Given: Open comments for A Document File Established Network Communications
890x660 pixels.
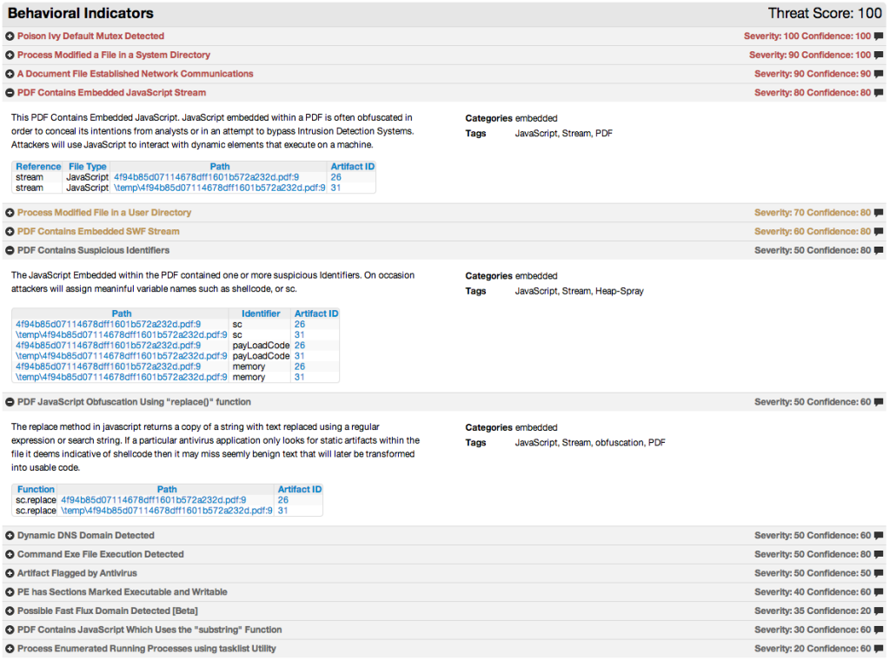Looking at the screenshot, I should click(879, 73).
